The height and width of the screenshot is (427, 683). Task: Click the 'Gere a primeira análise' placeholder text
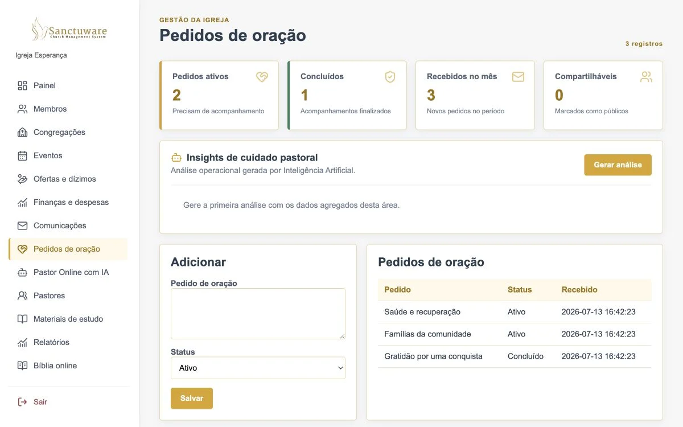291,205
